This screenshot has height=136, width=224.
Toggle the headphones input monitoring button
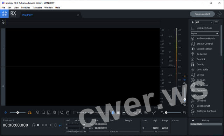34,125
